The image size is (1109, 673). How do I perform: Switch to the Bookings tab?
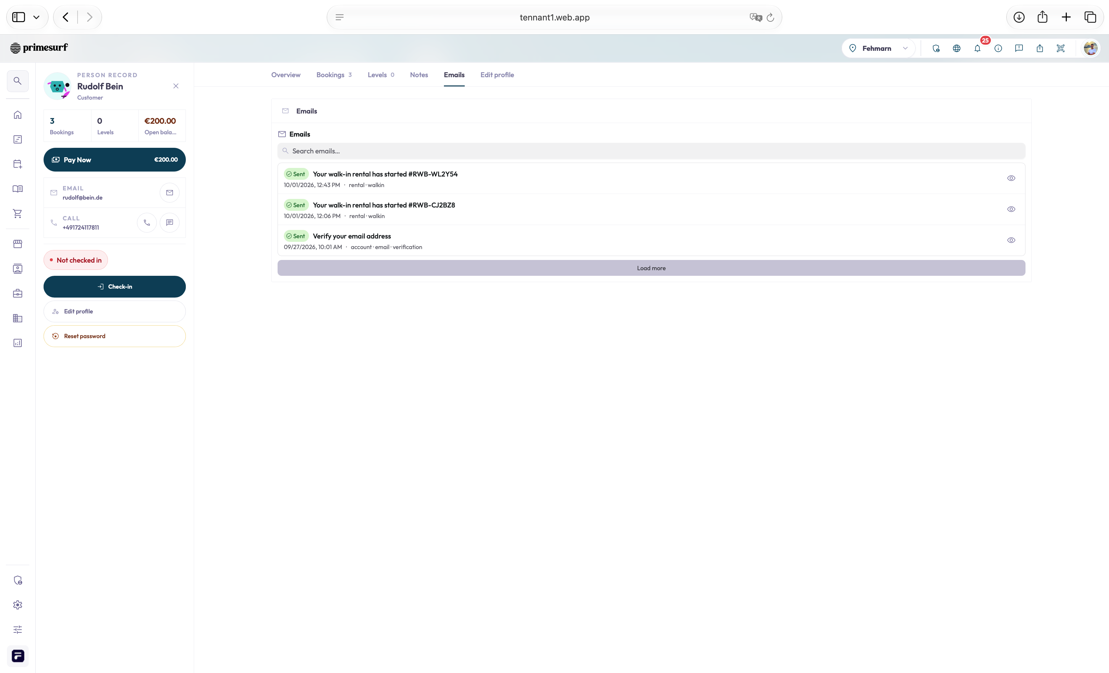[x=334, y=75]
